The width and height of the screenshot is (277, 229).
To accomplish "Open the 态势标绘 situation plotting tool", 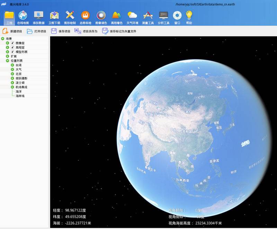I will [86, 17].
